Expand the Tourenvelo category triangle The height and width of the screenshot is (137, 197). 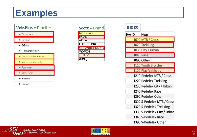click(x=20, y=34)
